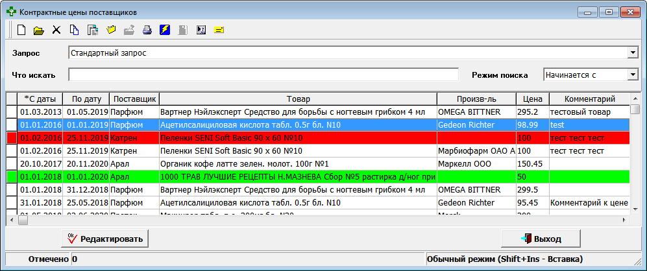Click the Редактировать button
The height and width of the screenshot is (271, 647).
pos(105,239)
